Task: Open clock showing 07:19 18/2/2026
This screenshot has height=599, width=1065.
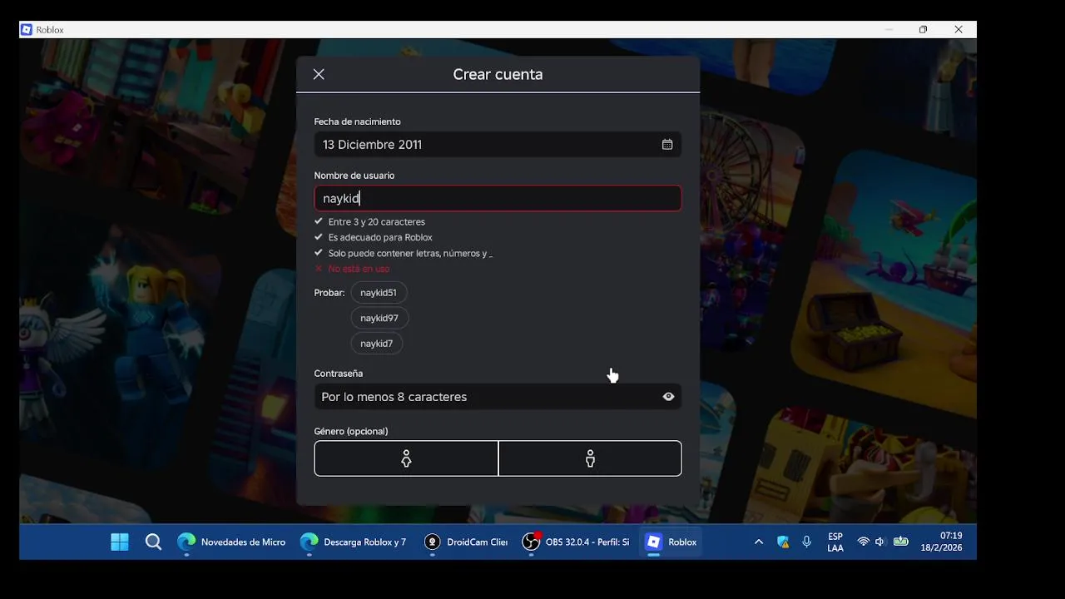Action: (x=941, y=542)
